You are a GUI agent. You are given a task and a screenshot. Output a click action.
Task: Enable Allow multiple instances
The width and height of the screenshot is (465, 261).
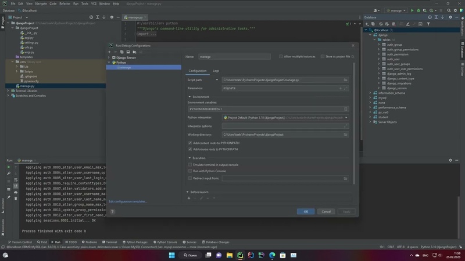coord(281,56)
